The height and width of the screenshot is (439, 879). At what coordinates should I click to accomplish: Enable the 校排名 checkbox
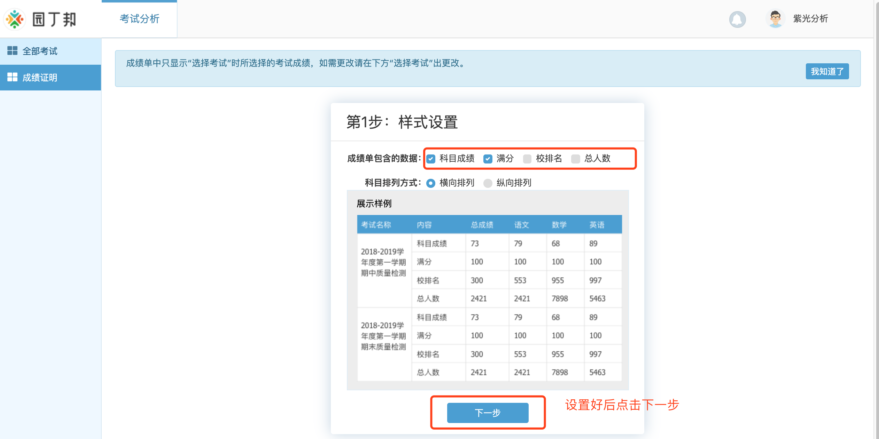coord(527,159)
